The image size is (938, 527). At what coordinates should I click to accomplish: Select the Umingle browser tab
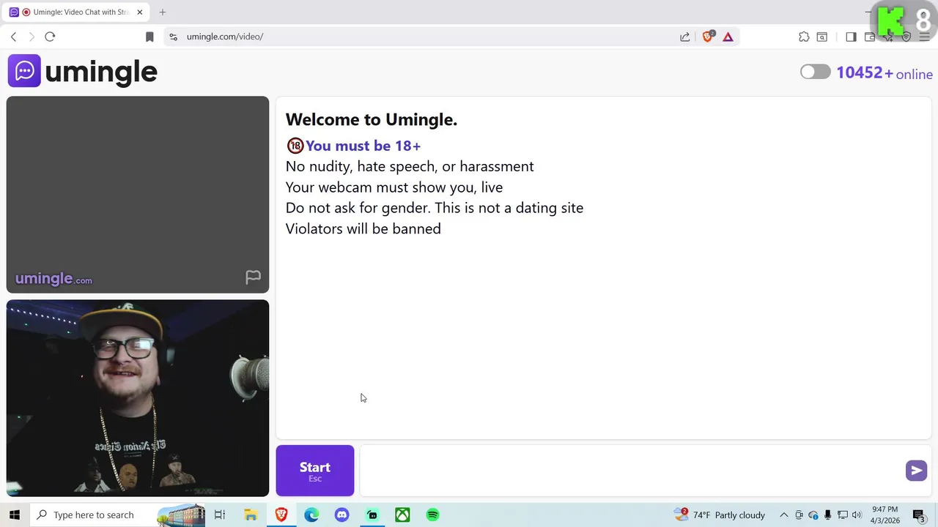(77, 12)
